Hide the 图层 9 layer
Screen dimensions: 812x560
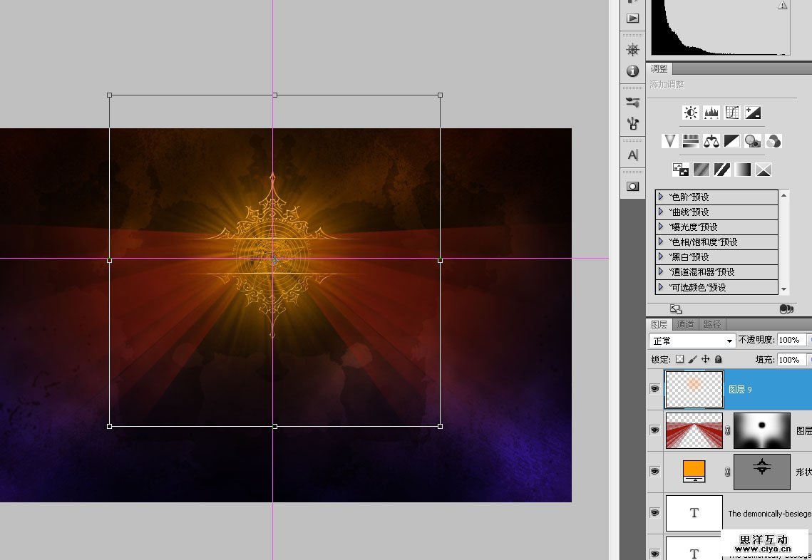click(654, 389)
